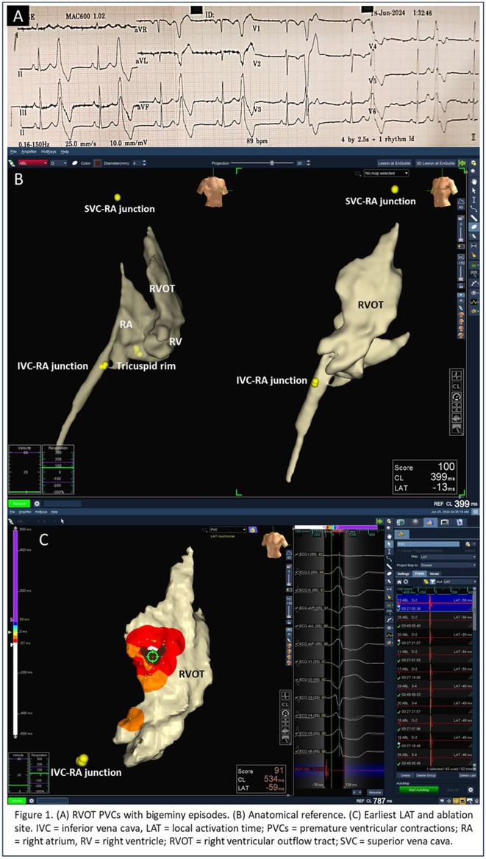Select the I-beam tool in panel C toolbar
486x859 pixels.
pos(389,551)
